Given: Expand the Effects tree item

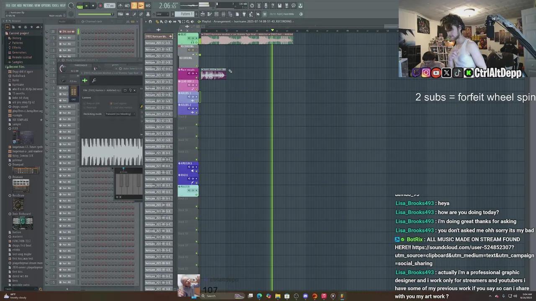Looking at the screenshot, I should 16,48.
